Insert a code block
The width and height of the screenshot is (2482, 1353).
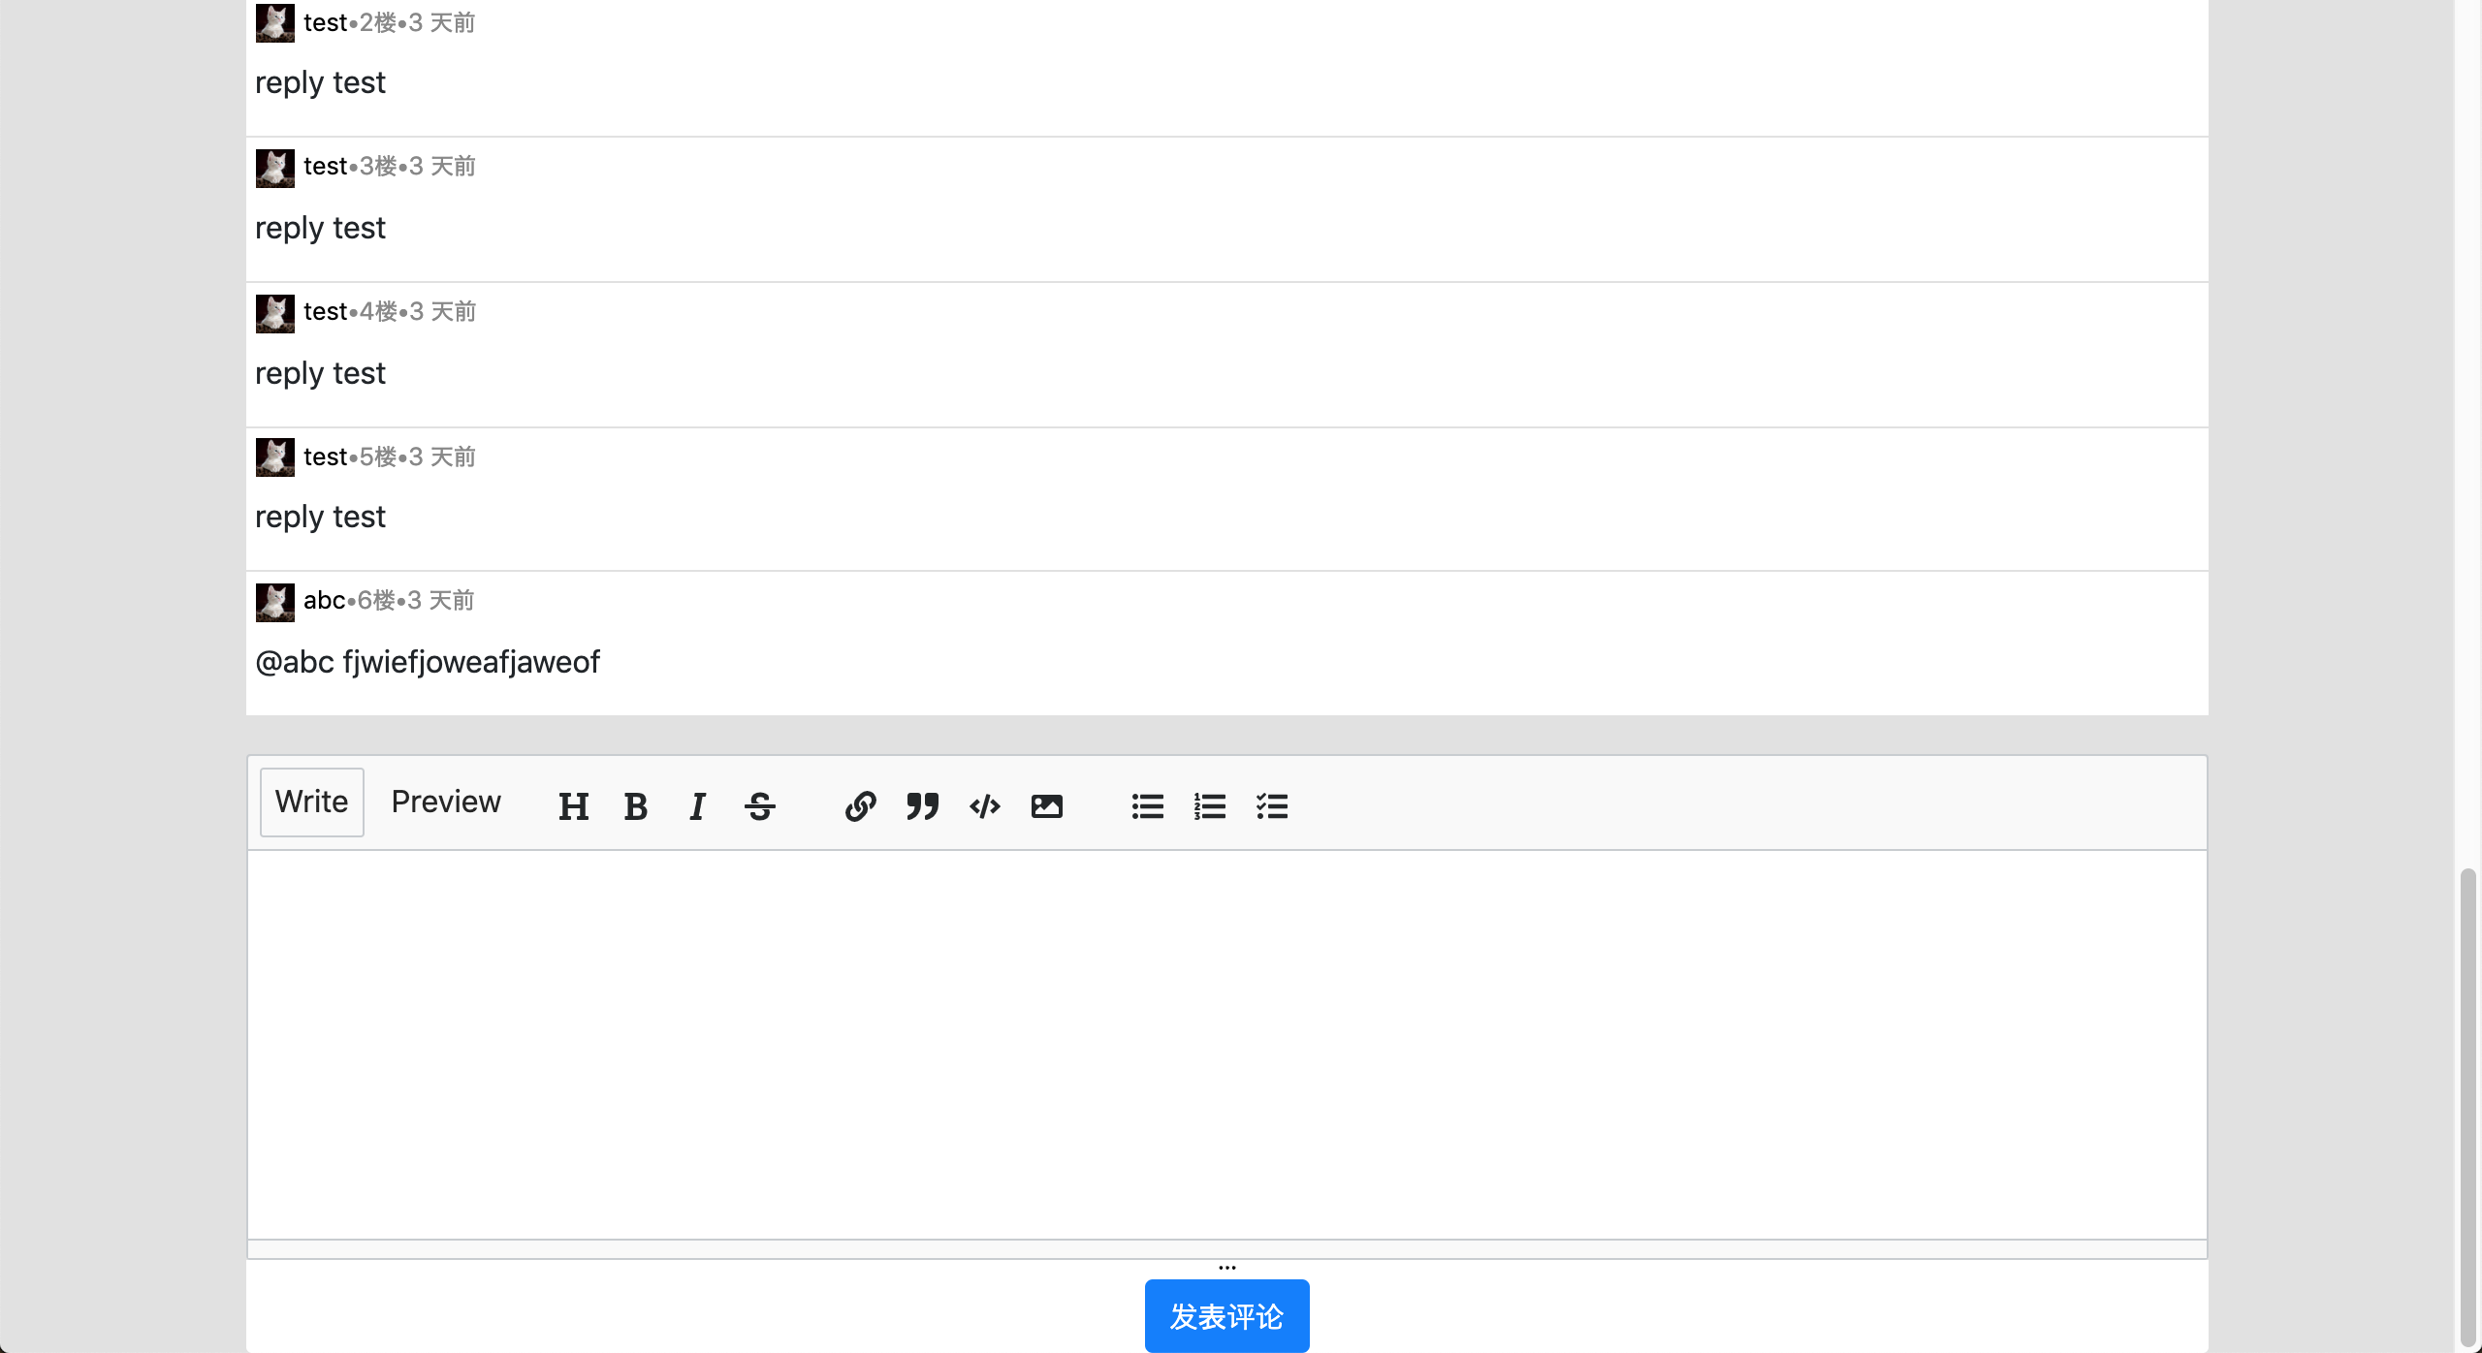983,804
